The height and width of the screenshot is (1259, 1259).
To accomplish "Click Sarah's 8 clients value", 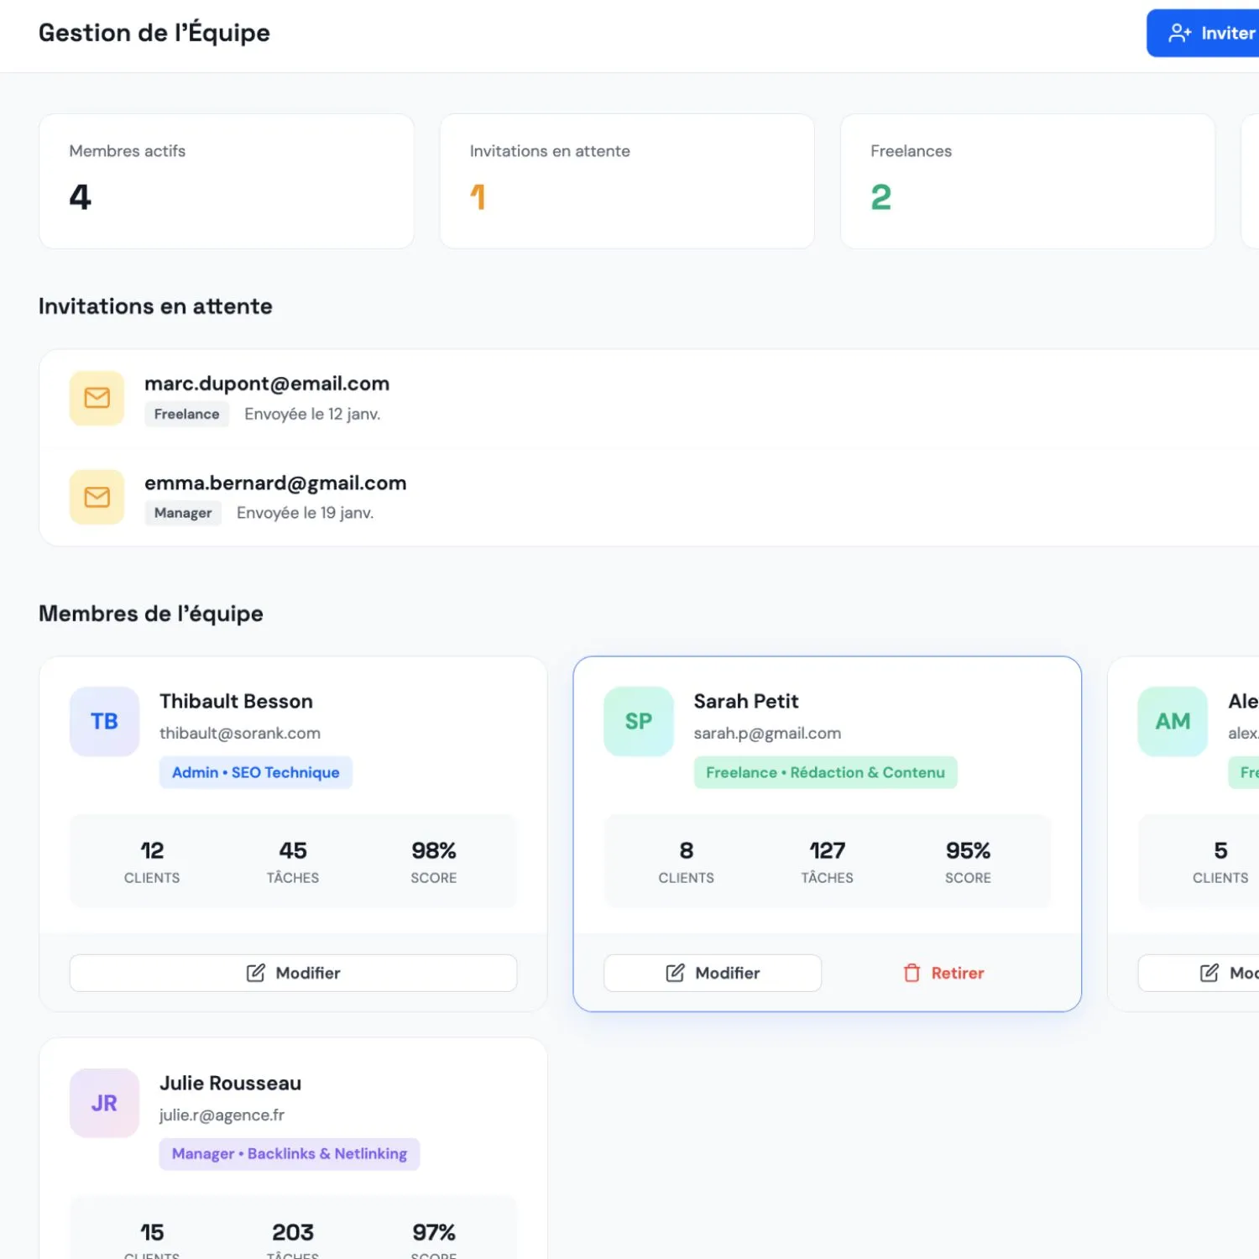I will pos(687,850).
